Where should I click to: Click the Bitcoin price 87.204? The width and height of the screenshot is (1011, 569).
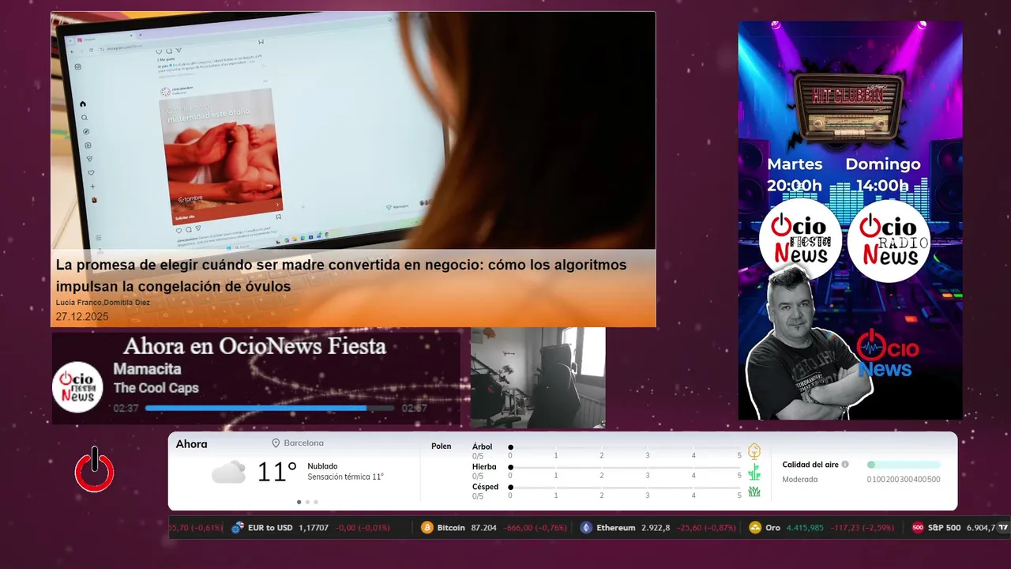click(484, 528)
